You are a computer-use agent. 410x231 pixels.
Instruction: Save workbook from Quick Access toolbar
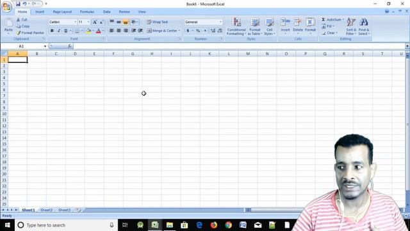pyautogui.click(x=18, y=4)
